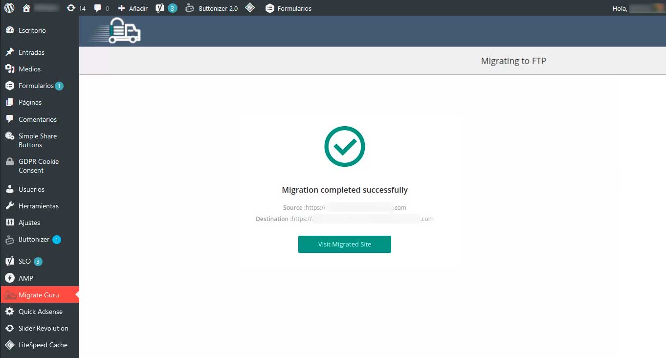
Task: Go to Escritorio dashboard
Action: (x=32, y=30)
